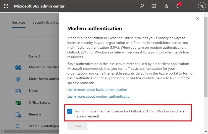Image resolution: width=208 pixels, height=134 pixels.
Task: Switch to the Security & privacy tab
Action: click(46, 22)
